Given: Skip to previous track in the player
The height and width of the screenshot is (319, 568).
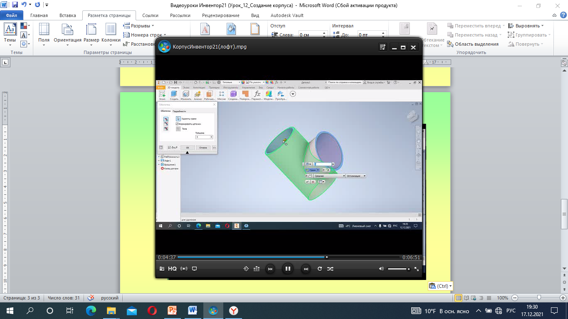Looking at the screenshot, I should click(x=270, y=269).
